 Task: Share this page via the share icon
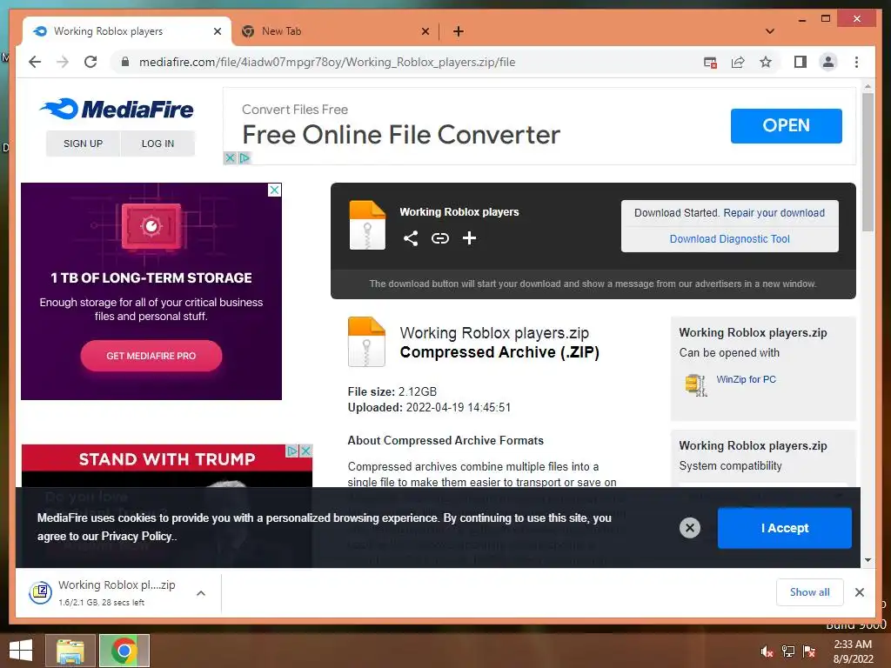click(x=738, y=63)
